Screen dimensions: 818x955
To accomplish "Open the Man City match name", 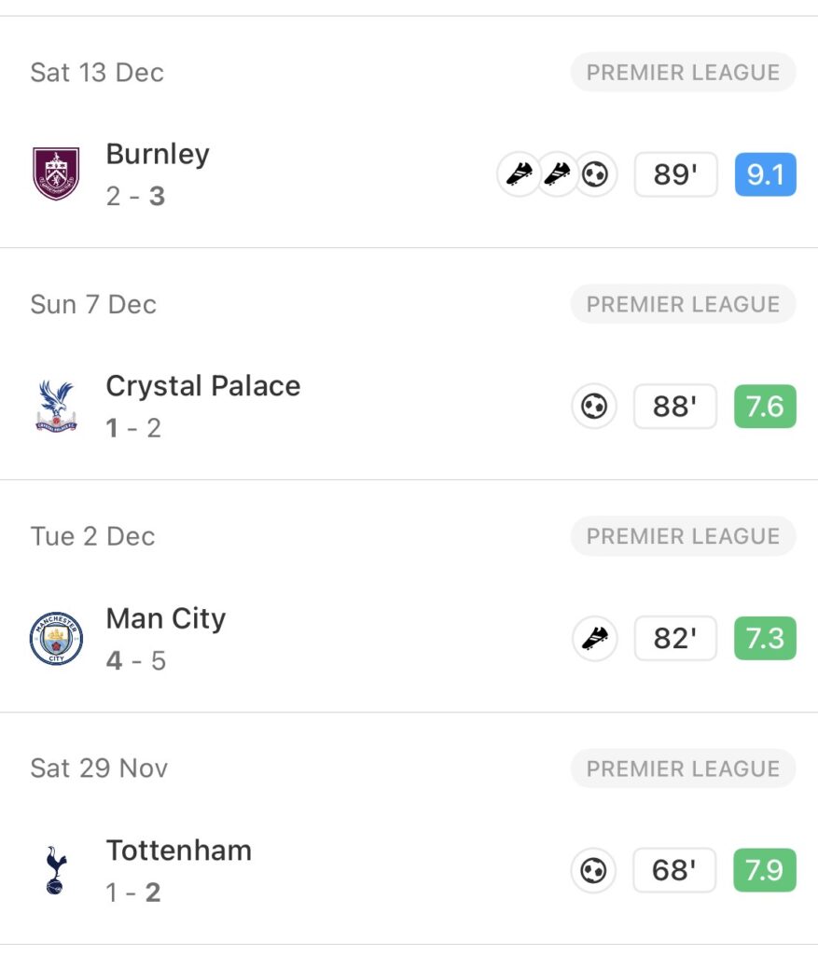I will tap(166, 618).
